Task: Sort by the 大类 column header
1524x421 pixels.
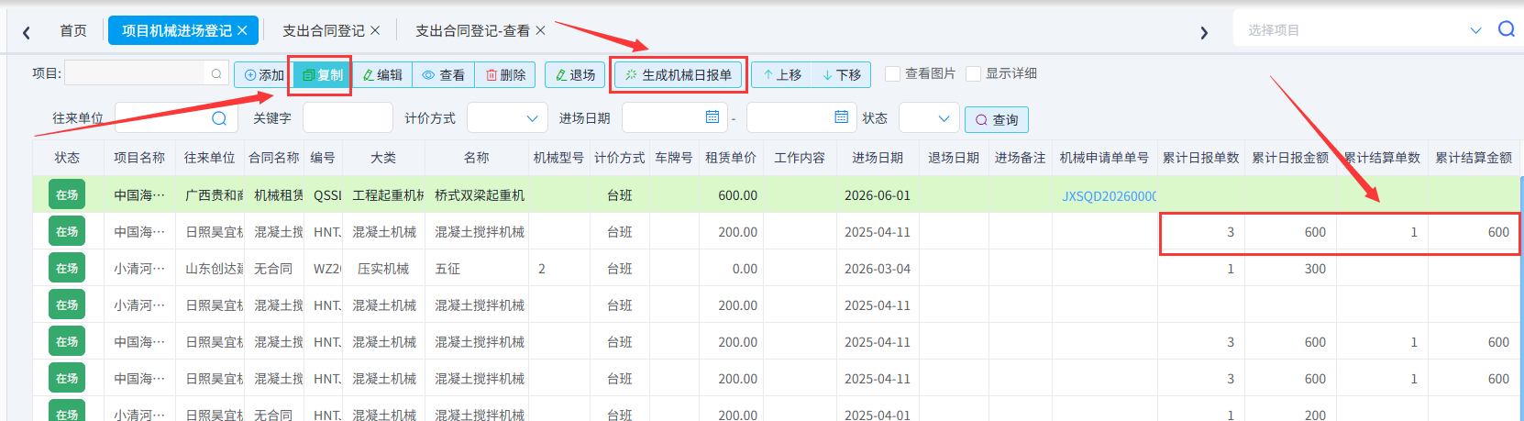Action: pos(383,158)
